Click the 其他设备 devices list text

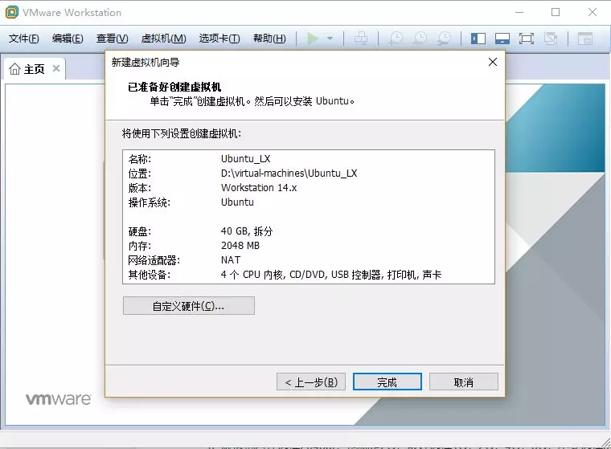[x=331, y=275]
